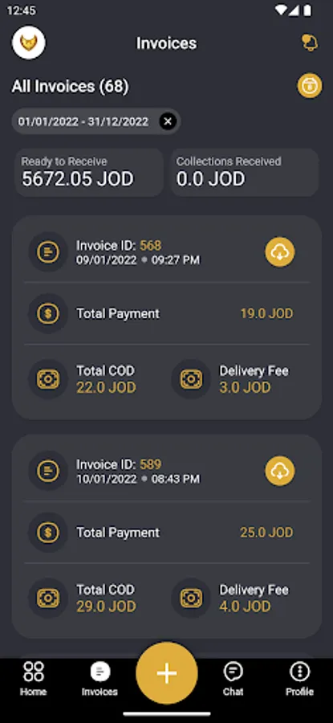The height and width of the screenshot is (723, 333).
Task: Tap the dollar coin icon in invoice 589
Action: pyautogui.click(x=48, y=533)
